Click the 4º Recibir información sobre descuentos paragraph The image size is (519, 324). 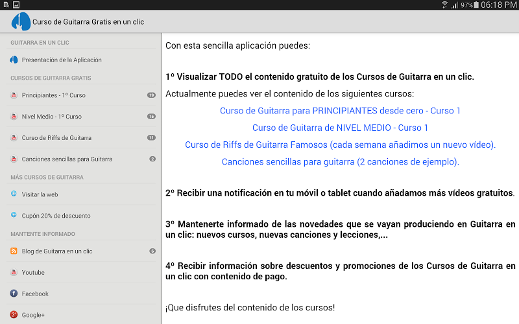[340, 271]
